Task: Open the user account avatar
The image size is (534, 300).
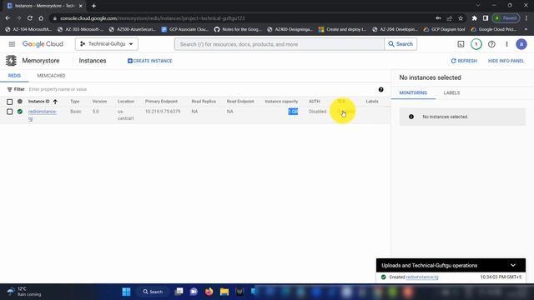Action: click(521, 44)
